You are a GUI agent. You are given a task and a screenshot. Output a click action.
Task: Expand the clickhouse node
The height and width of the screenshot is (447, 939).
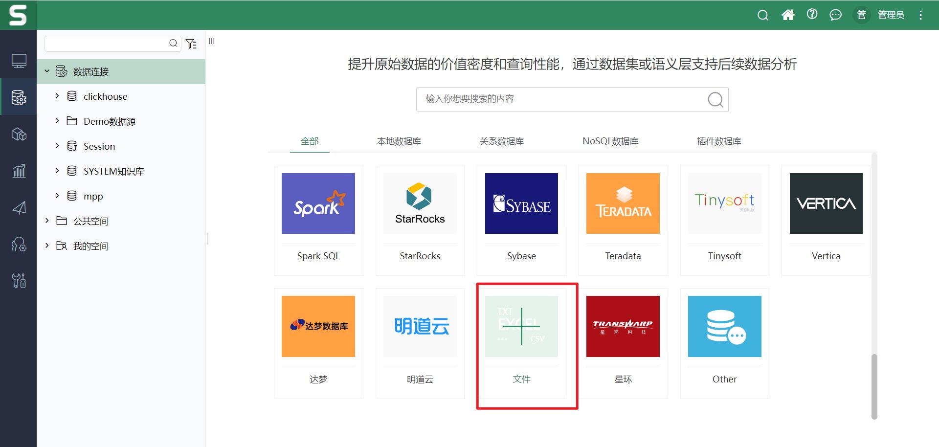point(57,96)
